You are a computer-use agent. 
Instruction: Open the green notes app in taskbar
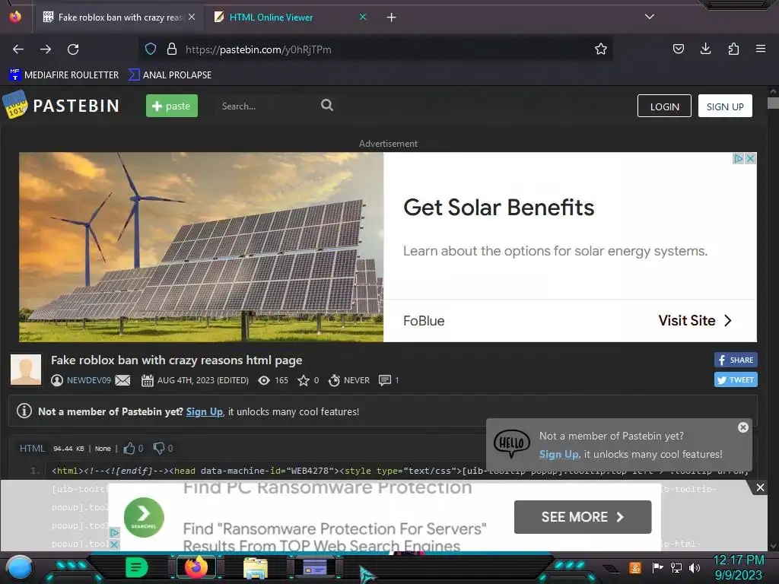point(137,567)
